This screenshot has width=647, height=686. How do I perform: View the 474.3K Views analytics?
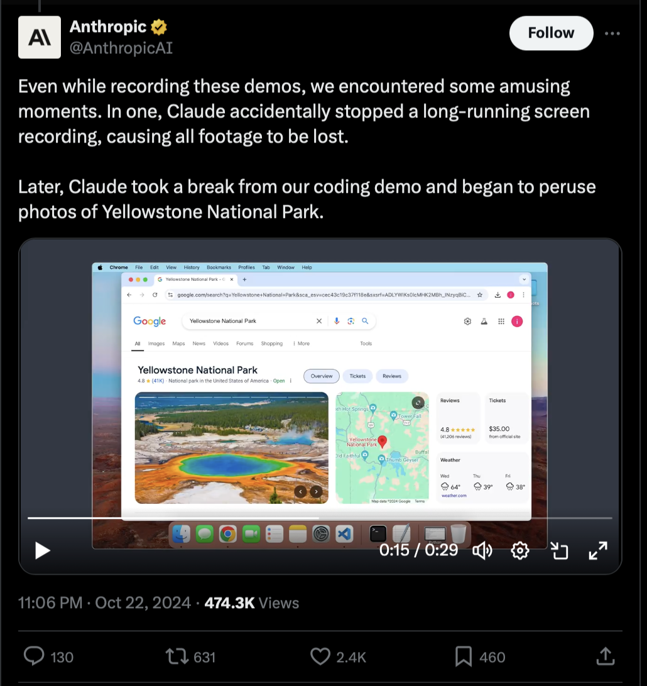pos(251,603)
